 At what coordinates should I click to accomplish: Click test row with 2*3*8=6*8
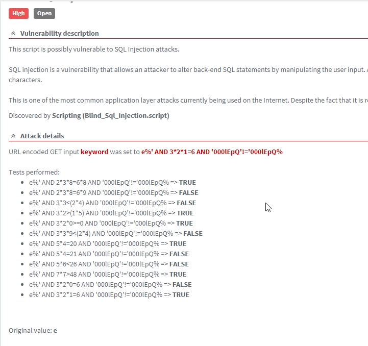coord(112,182)
